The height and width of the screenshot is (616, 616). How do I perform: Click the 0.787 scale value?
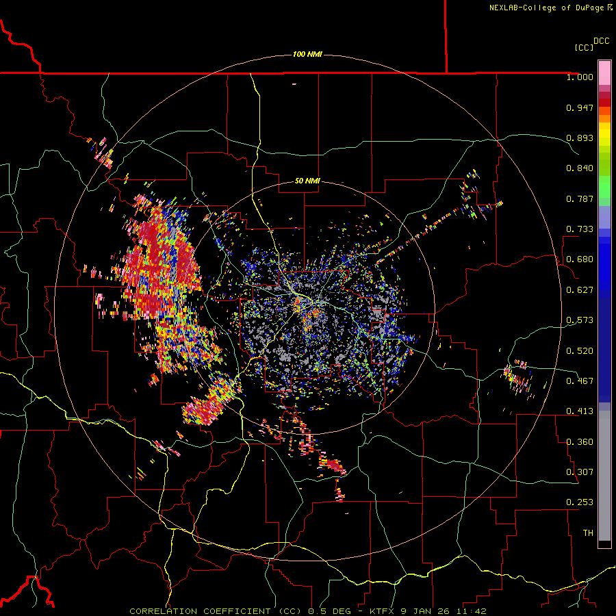580,198
